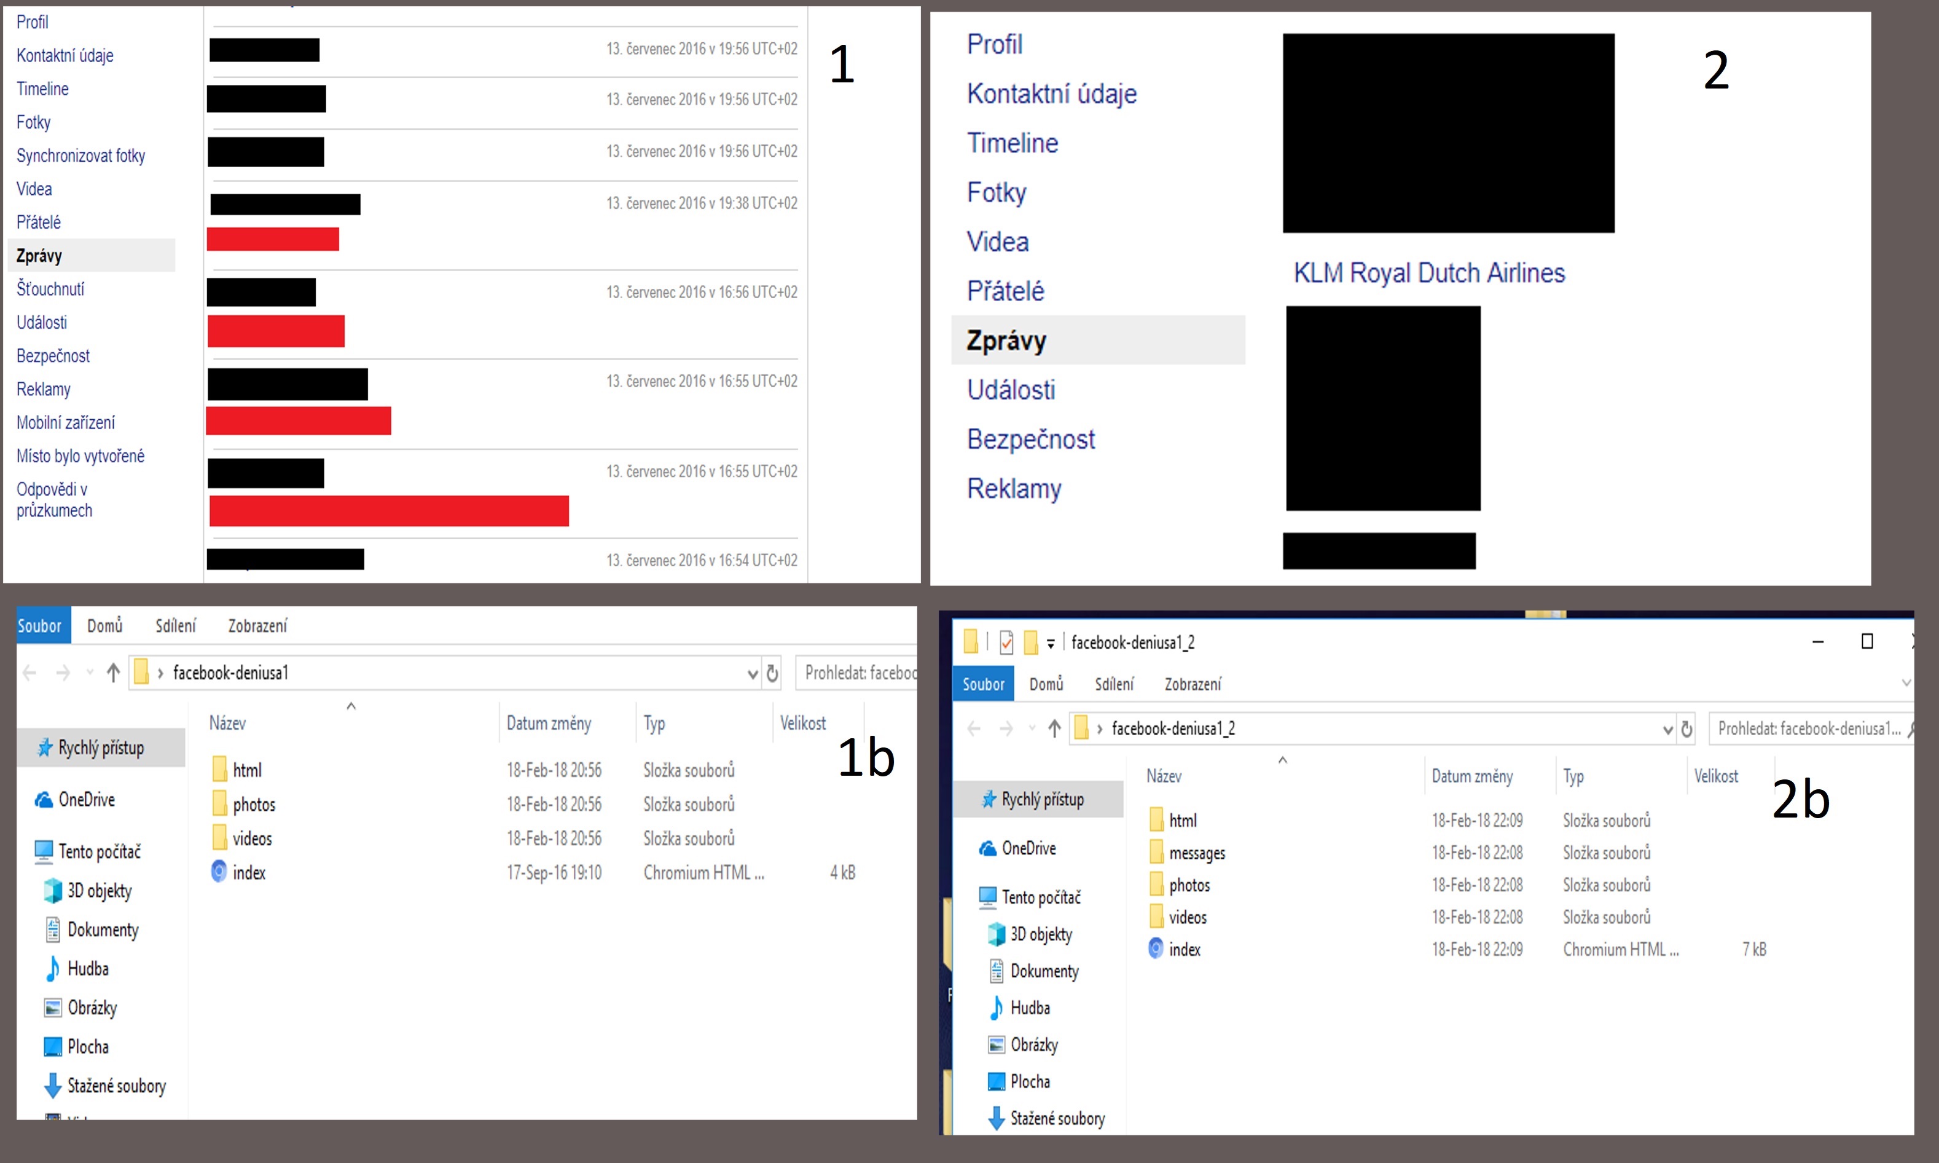Open KLM Royal Dutch Airlines conversation link

[x=1428, y=273]
